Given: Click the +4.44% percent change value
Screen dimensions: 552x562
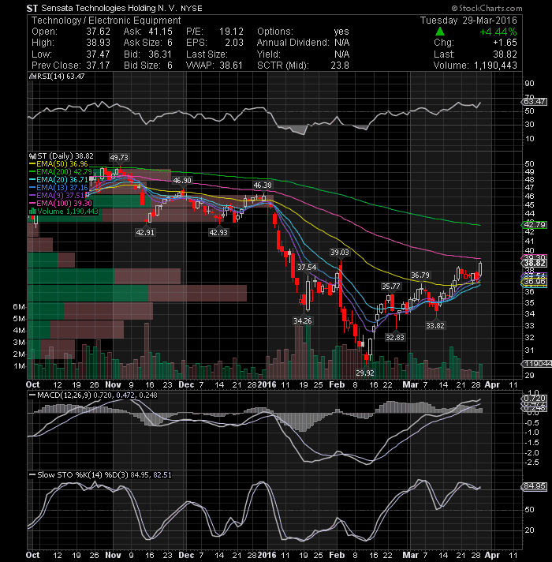Looking at the screenshot, I should (x=498, y=32).
